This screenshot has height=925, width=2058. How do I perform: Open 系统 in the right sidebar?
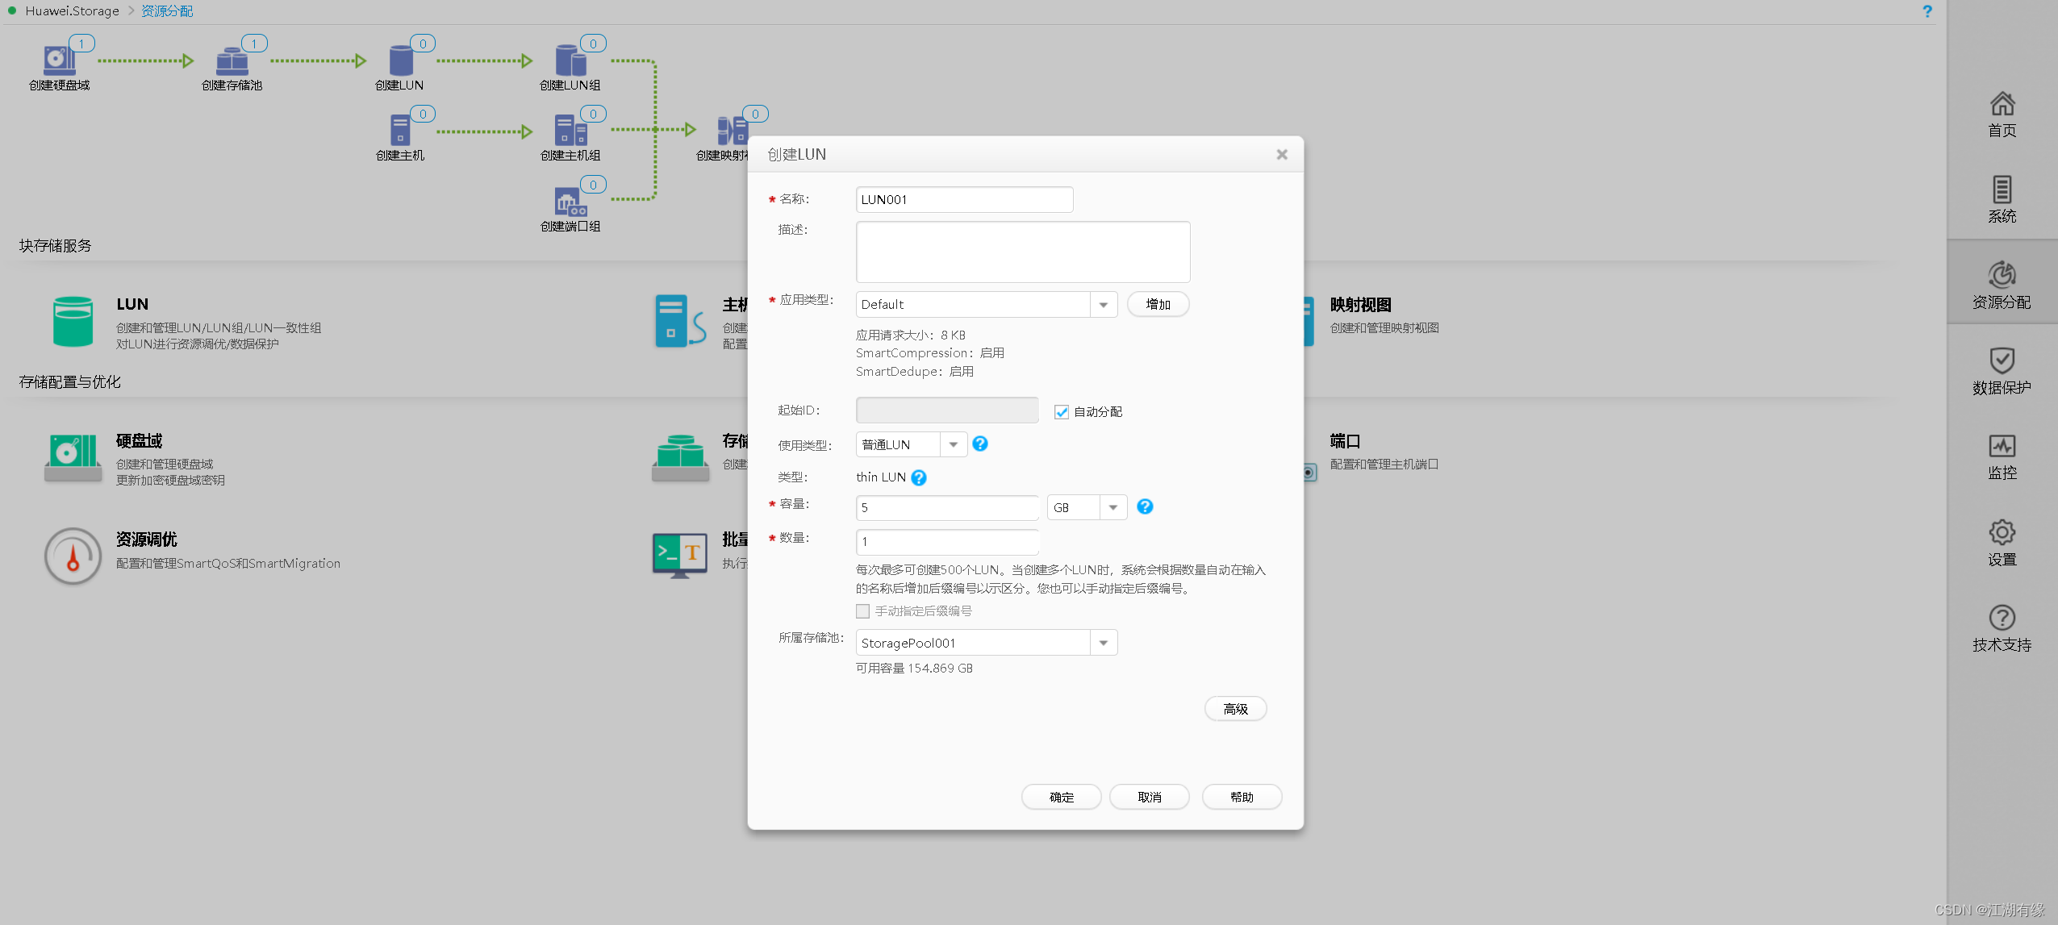[2002, 200]
